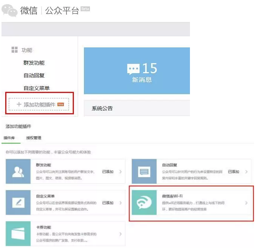Open 群发功能 in the sidebar
Screen dimensions: 256x248
point(34,63)
